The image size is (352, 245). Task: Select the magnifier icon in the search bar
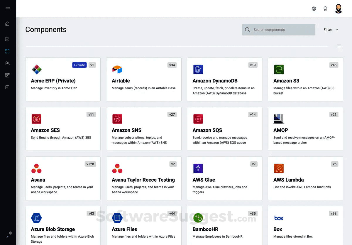pos(247,29)
